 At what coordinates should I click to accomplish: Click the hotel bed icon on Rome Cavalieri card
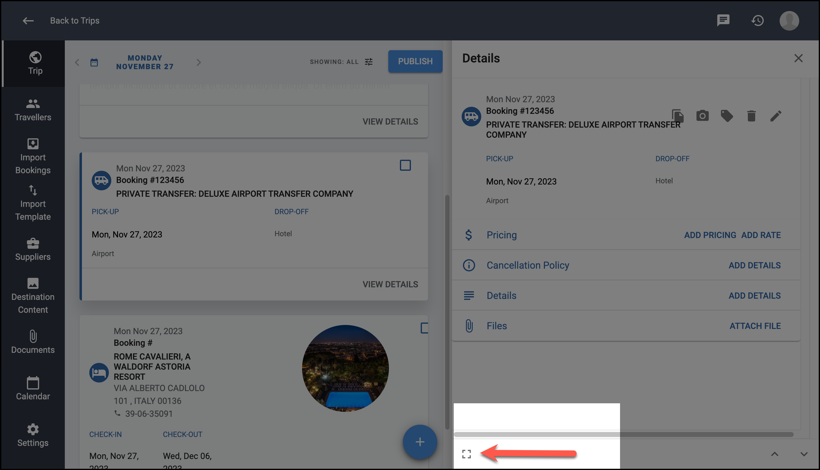point(99,372)
